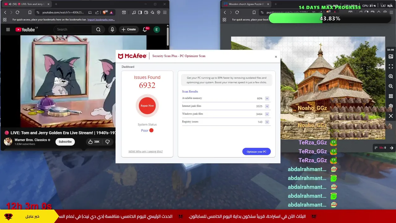The image size is (396, 223).
Task: Open site settings icon beside youtube.com URL
Action: tap(38, 12)
